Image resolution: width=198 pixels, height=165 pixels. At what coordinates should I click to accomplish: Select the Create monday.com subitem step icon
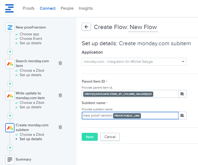coord(10,128)
